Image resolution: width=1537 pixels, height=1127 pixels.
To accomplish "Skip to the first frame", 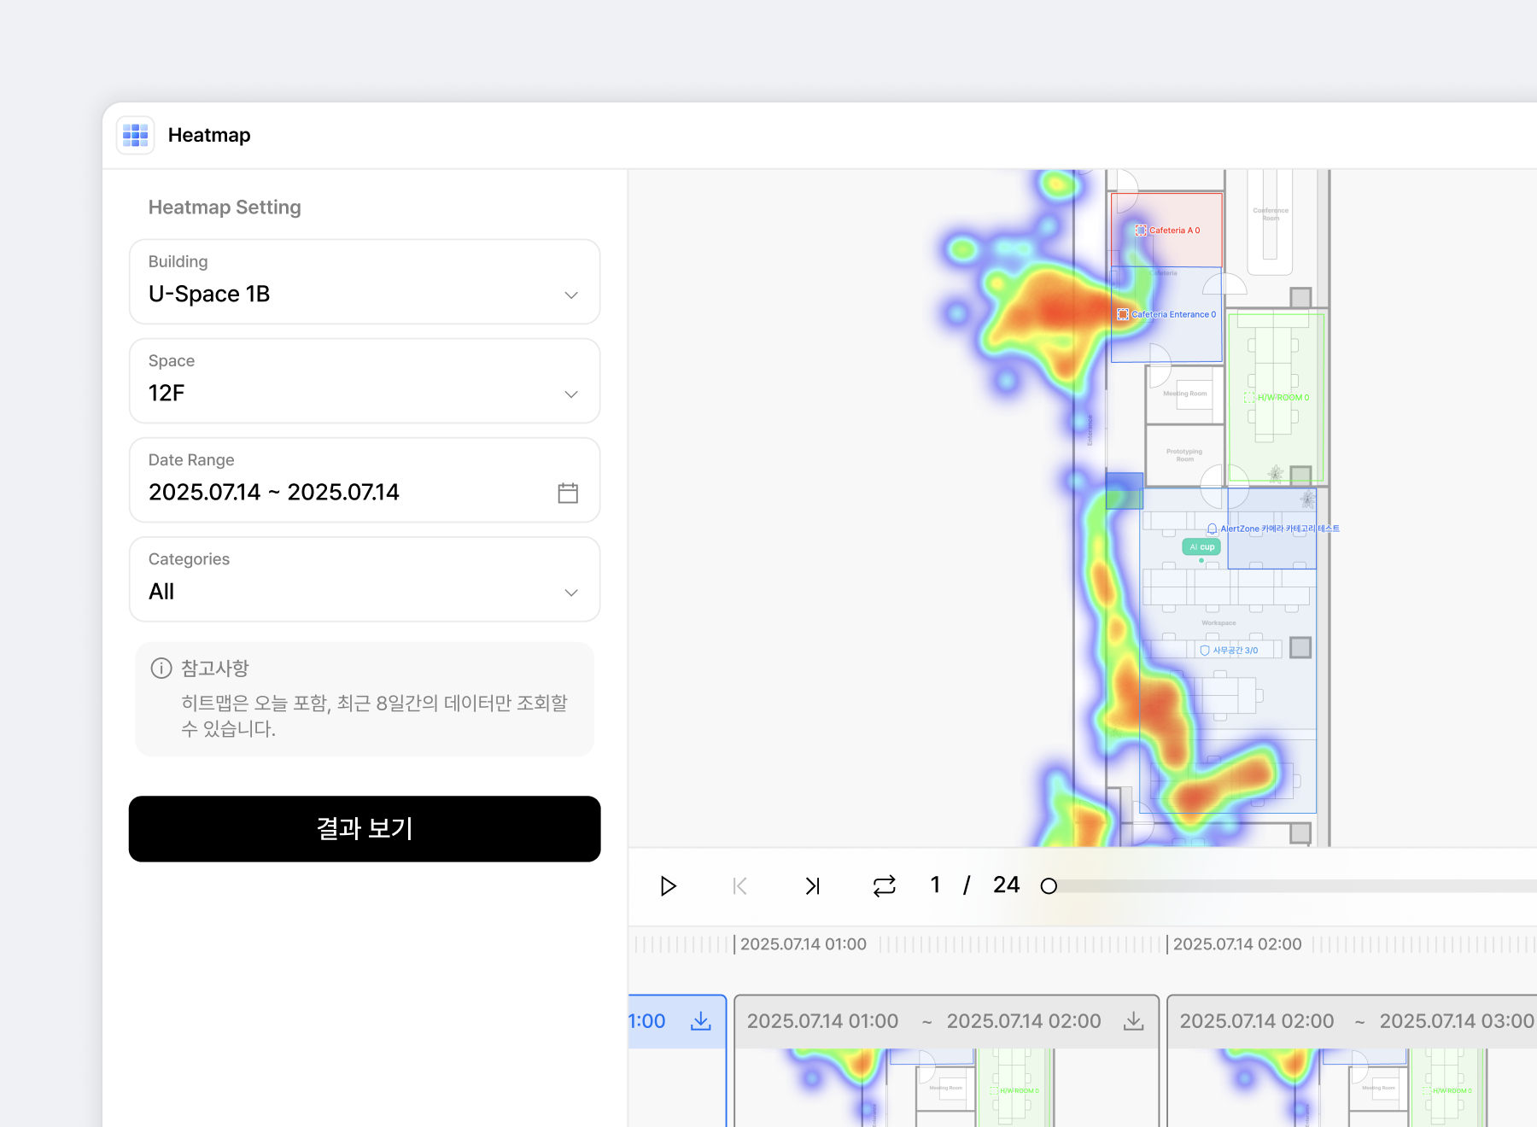I will pos(739,886).
